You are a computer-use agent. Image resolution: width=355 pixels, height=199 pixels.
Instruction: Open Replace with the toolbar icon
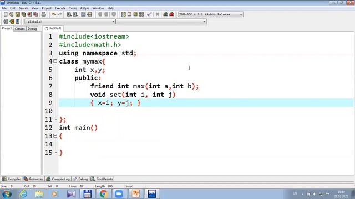point(75,14)
